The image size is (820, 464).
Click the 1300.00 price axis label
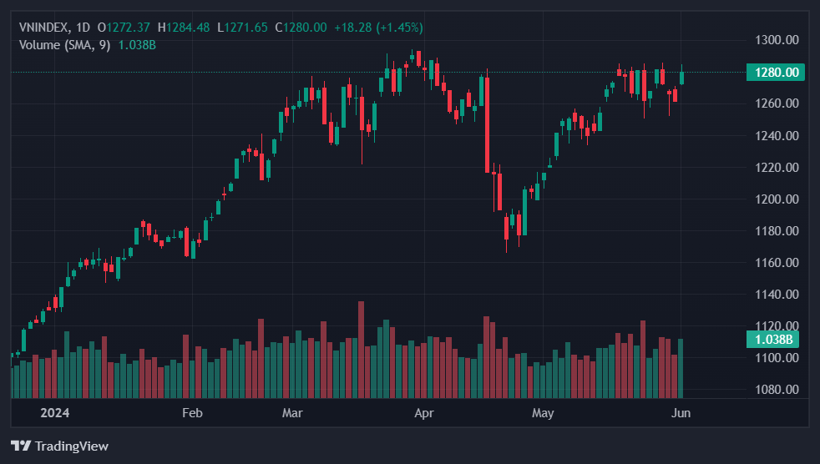[x=777, y=40]
